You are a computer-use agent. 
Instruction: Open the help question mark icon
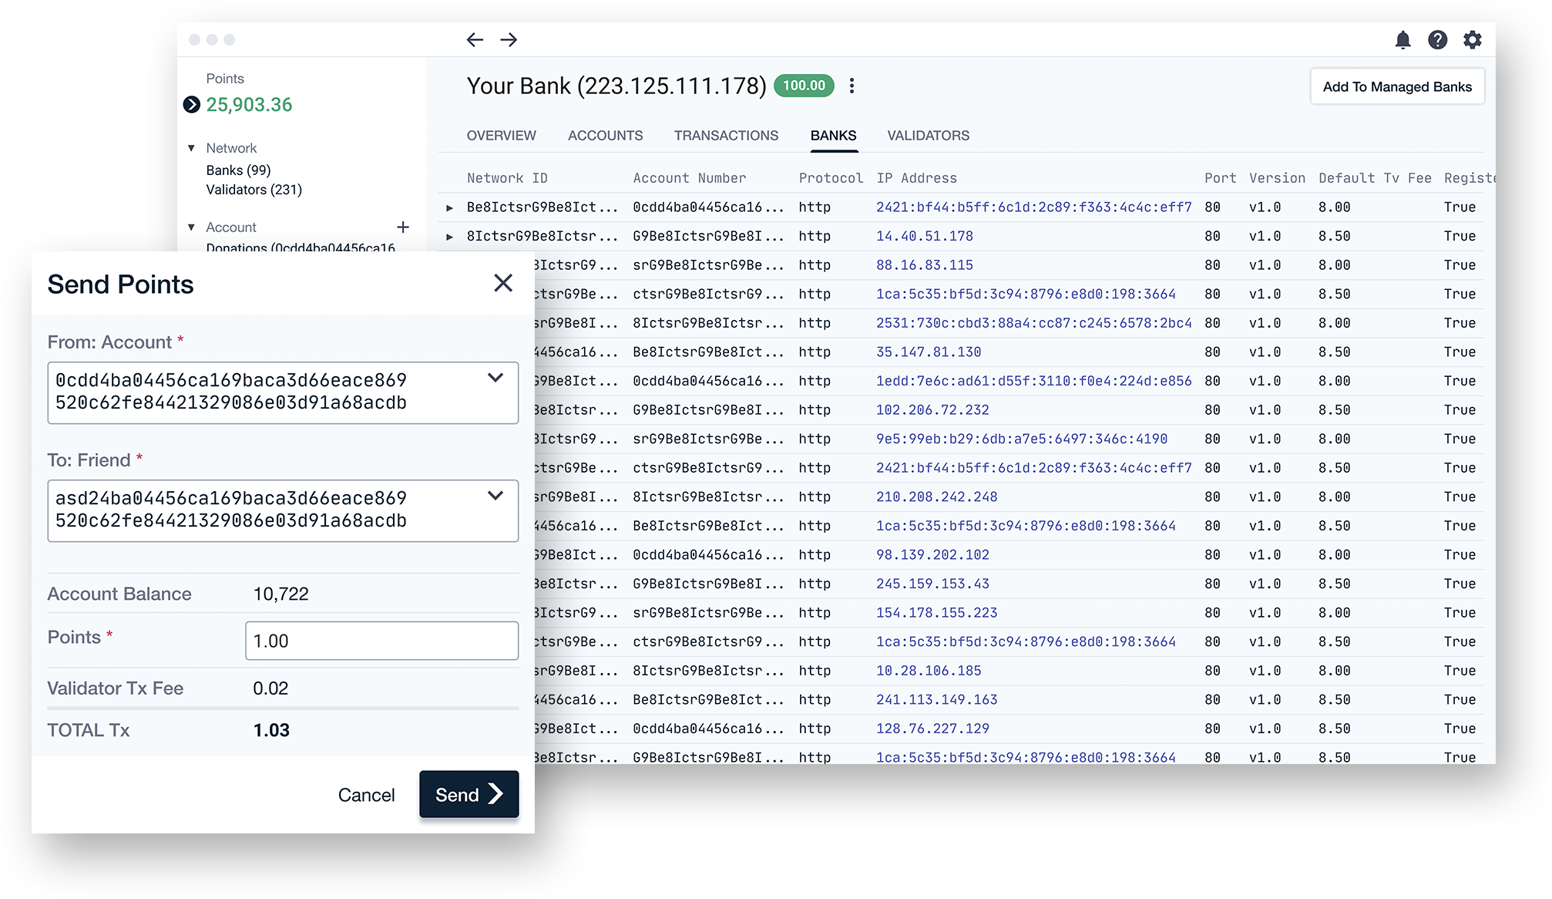(x=1437, y=40)
